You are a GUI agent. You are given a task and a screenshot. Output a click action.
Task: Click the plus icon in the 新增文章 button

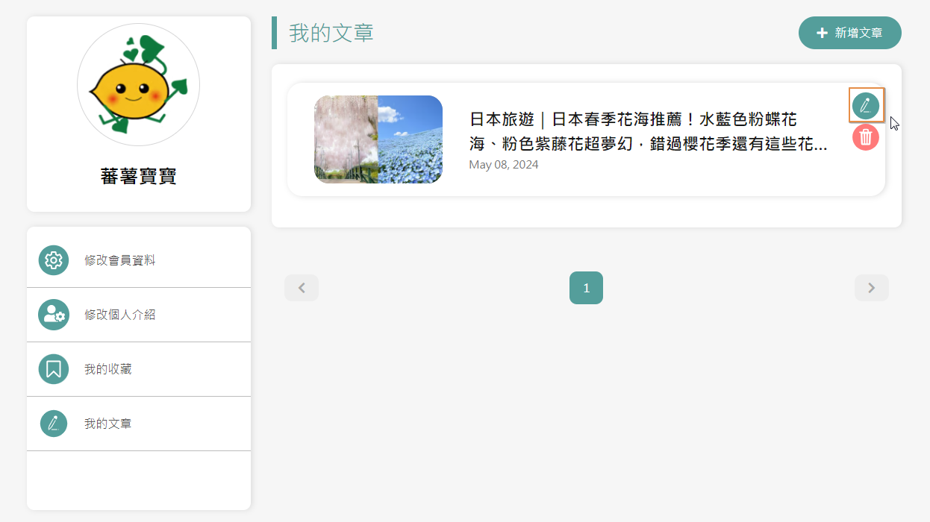point(821,33)
